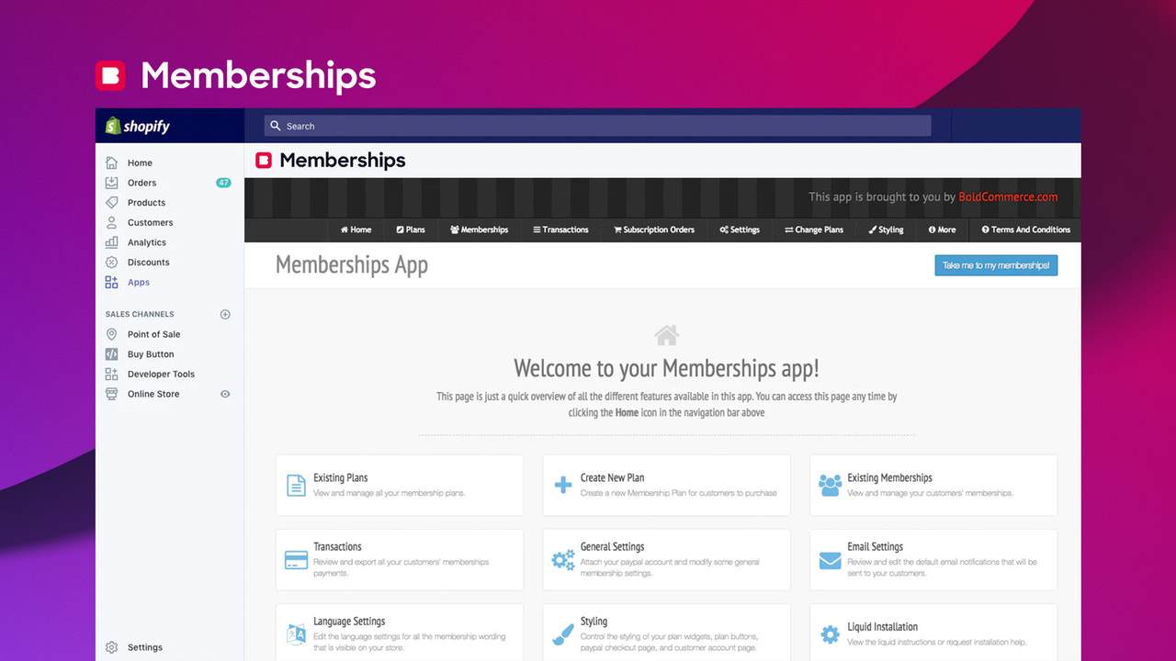
Task: Select the Orders icon in the Shopify sidebar
Action: coord(111,183)
